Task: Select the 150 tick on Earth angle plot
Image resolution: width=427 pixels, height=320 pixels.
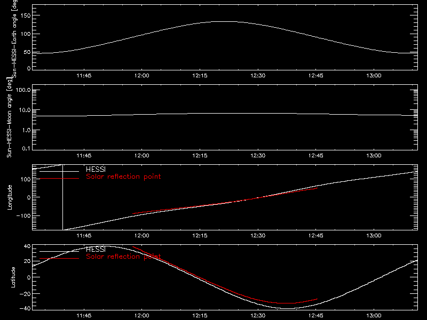Action: pos(26,15)
